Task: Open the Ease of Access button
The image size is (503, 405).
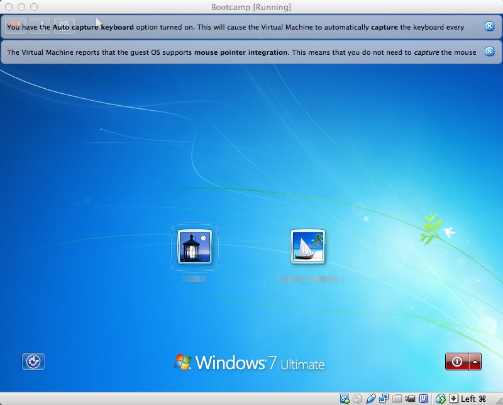Action: pyautogui.click(x=33, y=362)
